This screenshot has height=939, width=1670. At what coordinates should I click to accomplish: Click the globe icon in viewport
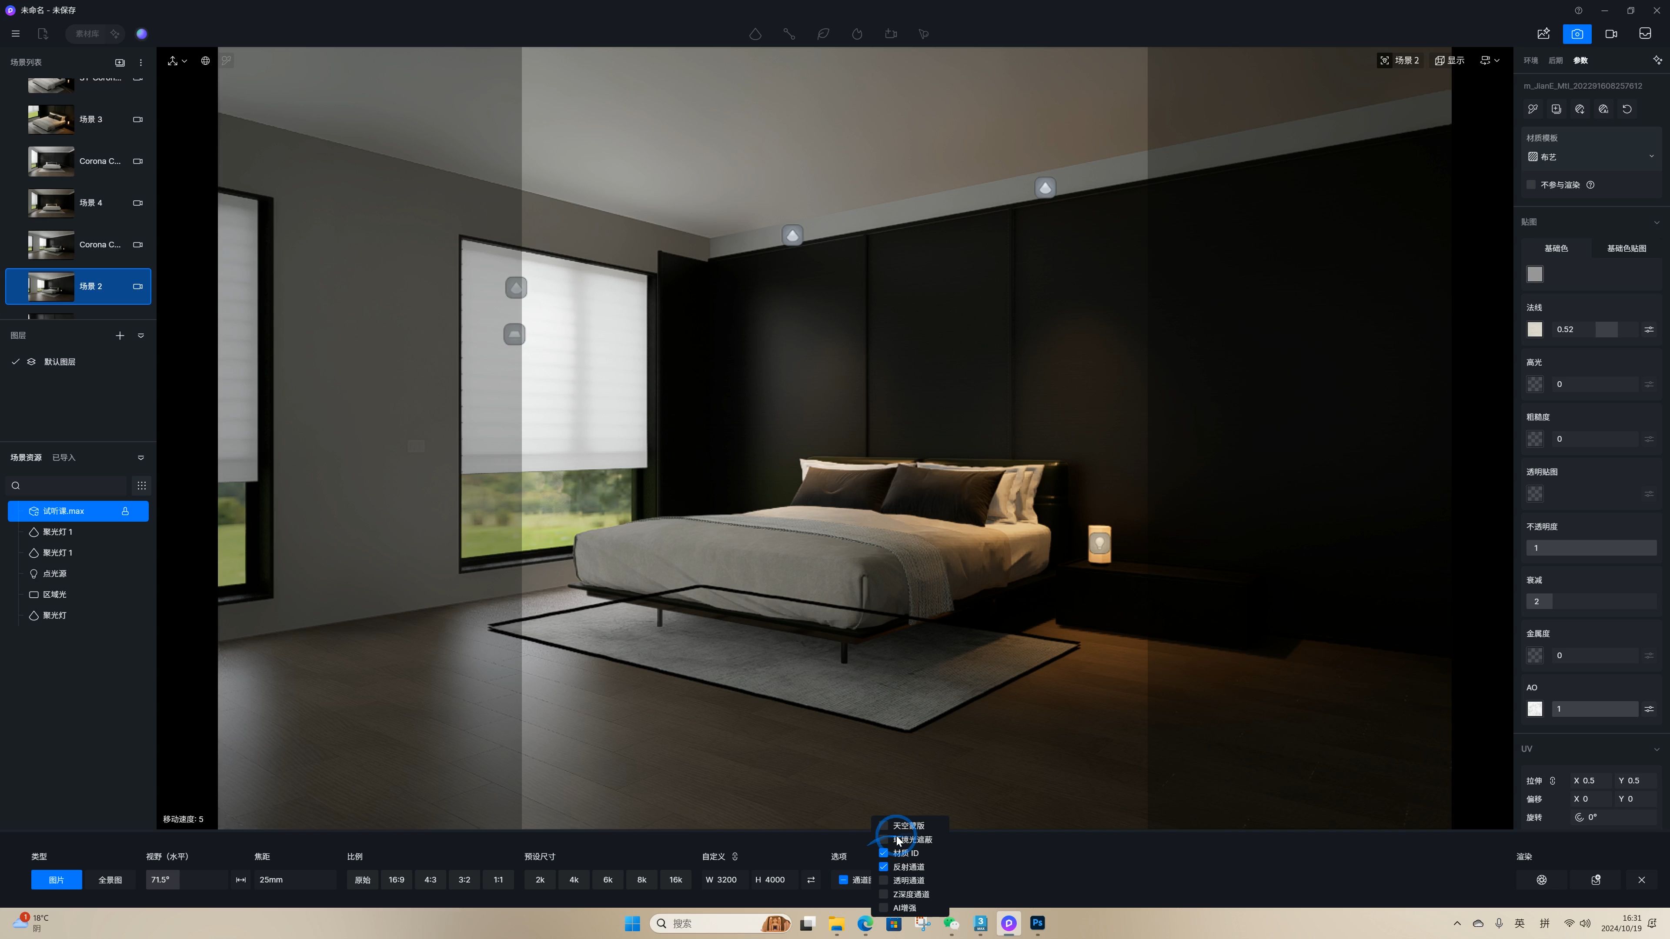tap(206, 61)
